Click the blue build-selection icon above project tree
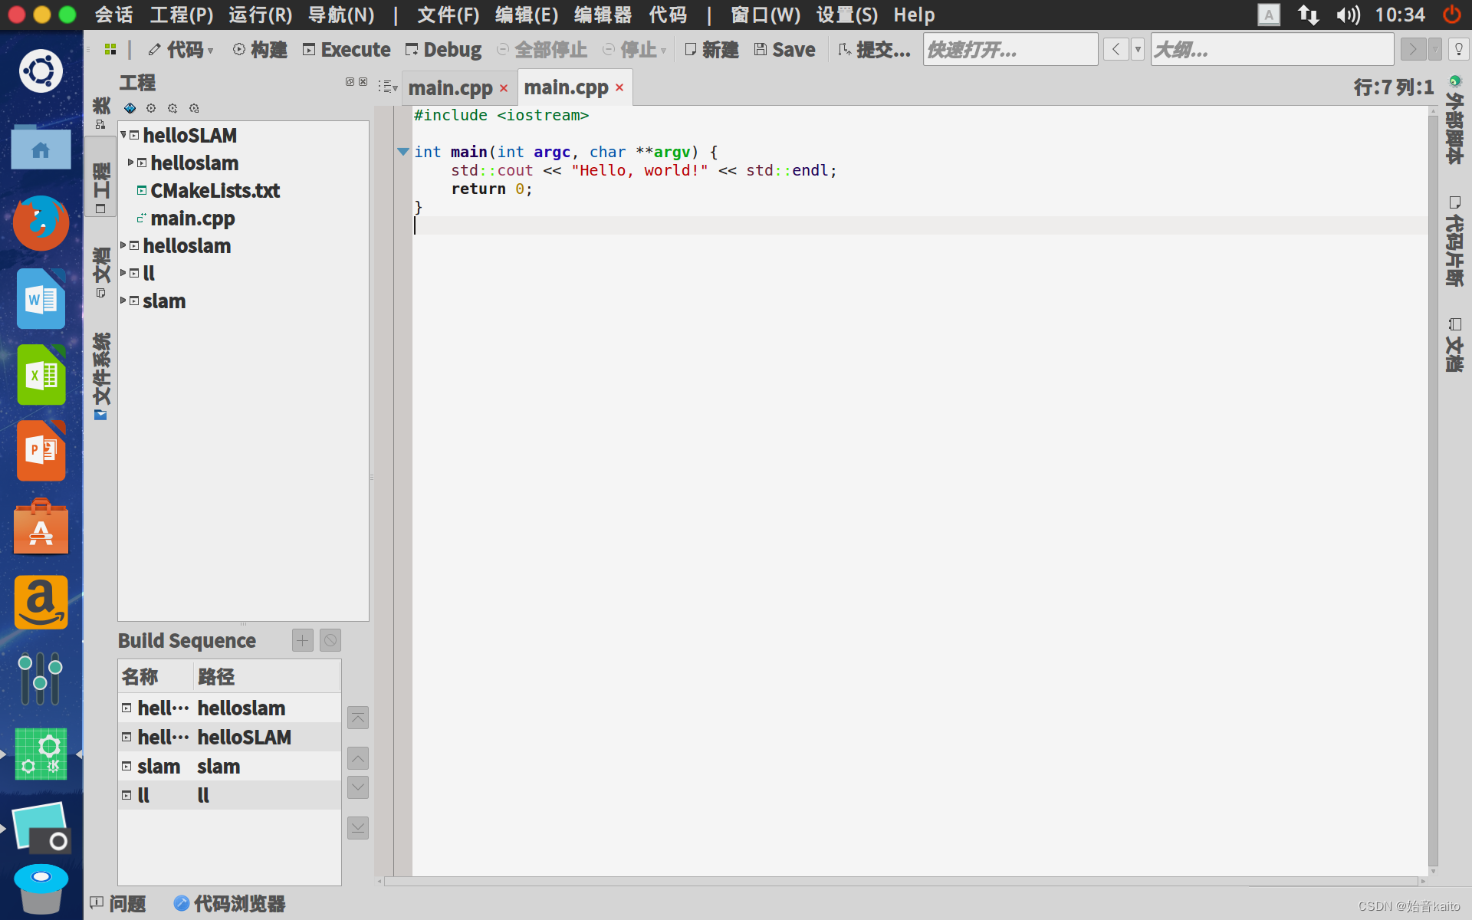Viewport: 1472px width, 920px height. (130, 108)
